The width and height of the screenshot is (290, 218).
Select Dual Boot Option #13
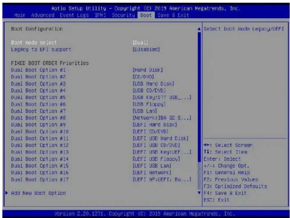[40, 152]
